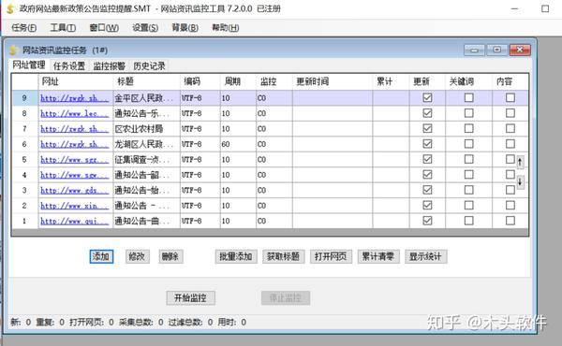Open the http://www.sgw link in row 4

click(x=75, y=175)
